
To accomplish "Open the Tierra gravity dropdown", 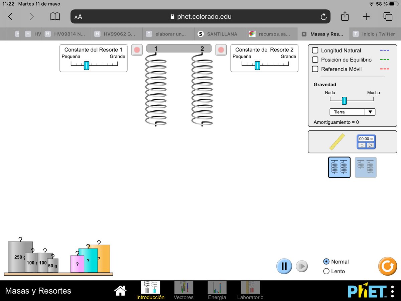I will click(352, 112).
